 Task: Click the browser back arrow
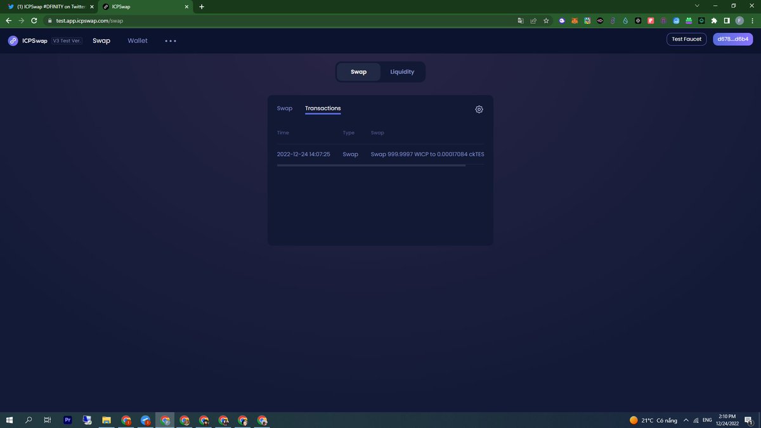click(9, 20)
